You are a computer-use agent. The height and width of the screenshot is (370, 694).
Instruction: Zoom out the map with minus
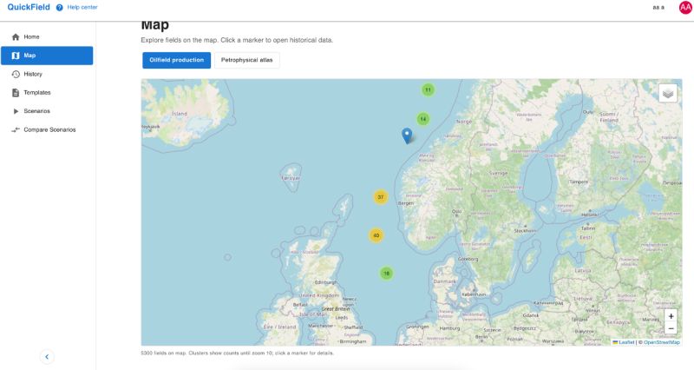pyautogui.click(x=671, y=328)
